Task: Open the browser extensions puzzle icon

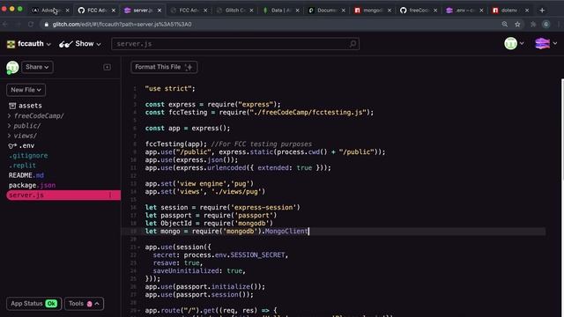Action: point(533,24)
